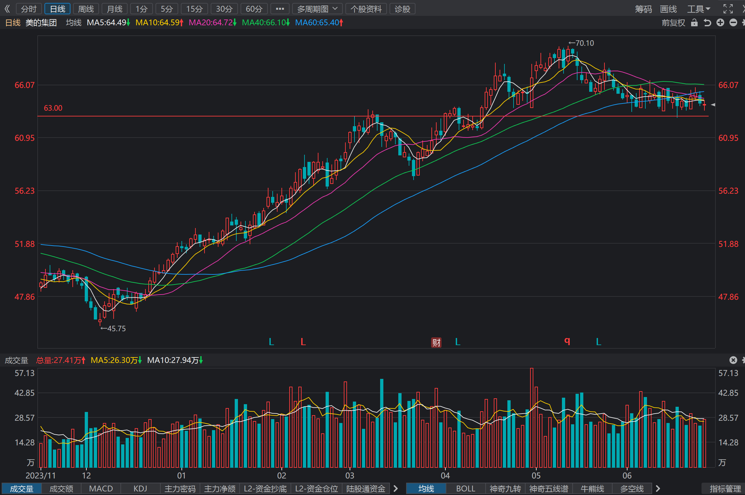Toggle fullscreen with the expand icon
This screenshot has width=745, height=495.
728,9
